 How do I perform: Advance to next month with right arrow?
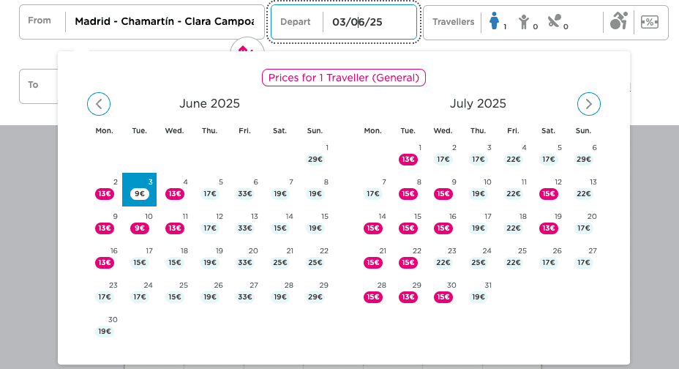click(x=589, y=104)
